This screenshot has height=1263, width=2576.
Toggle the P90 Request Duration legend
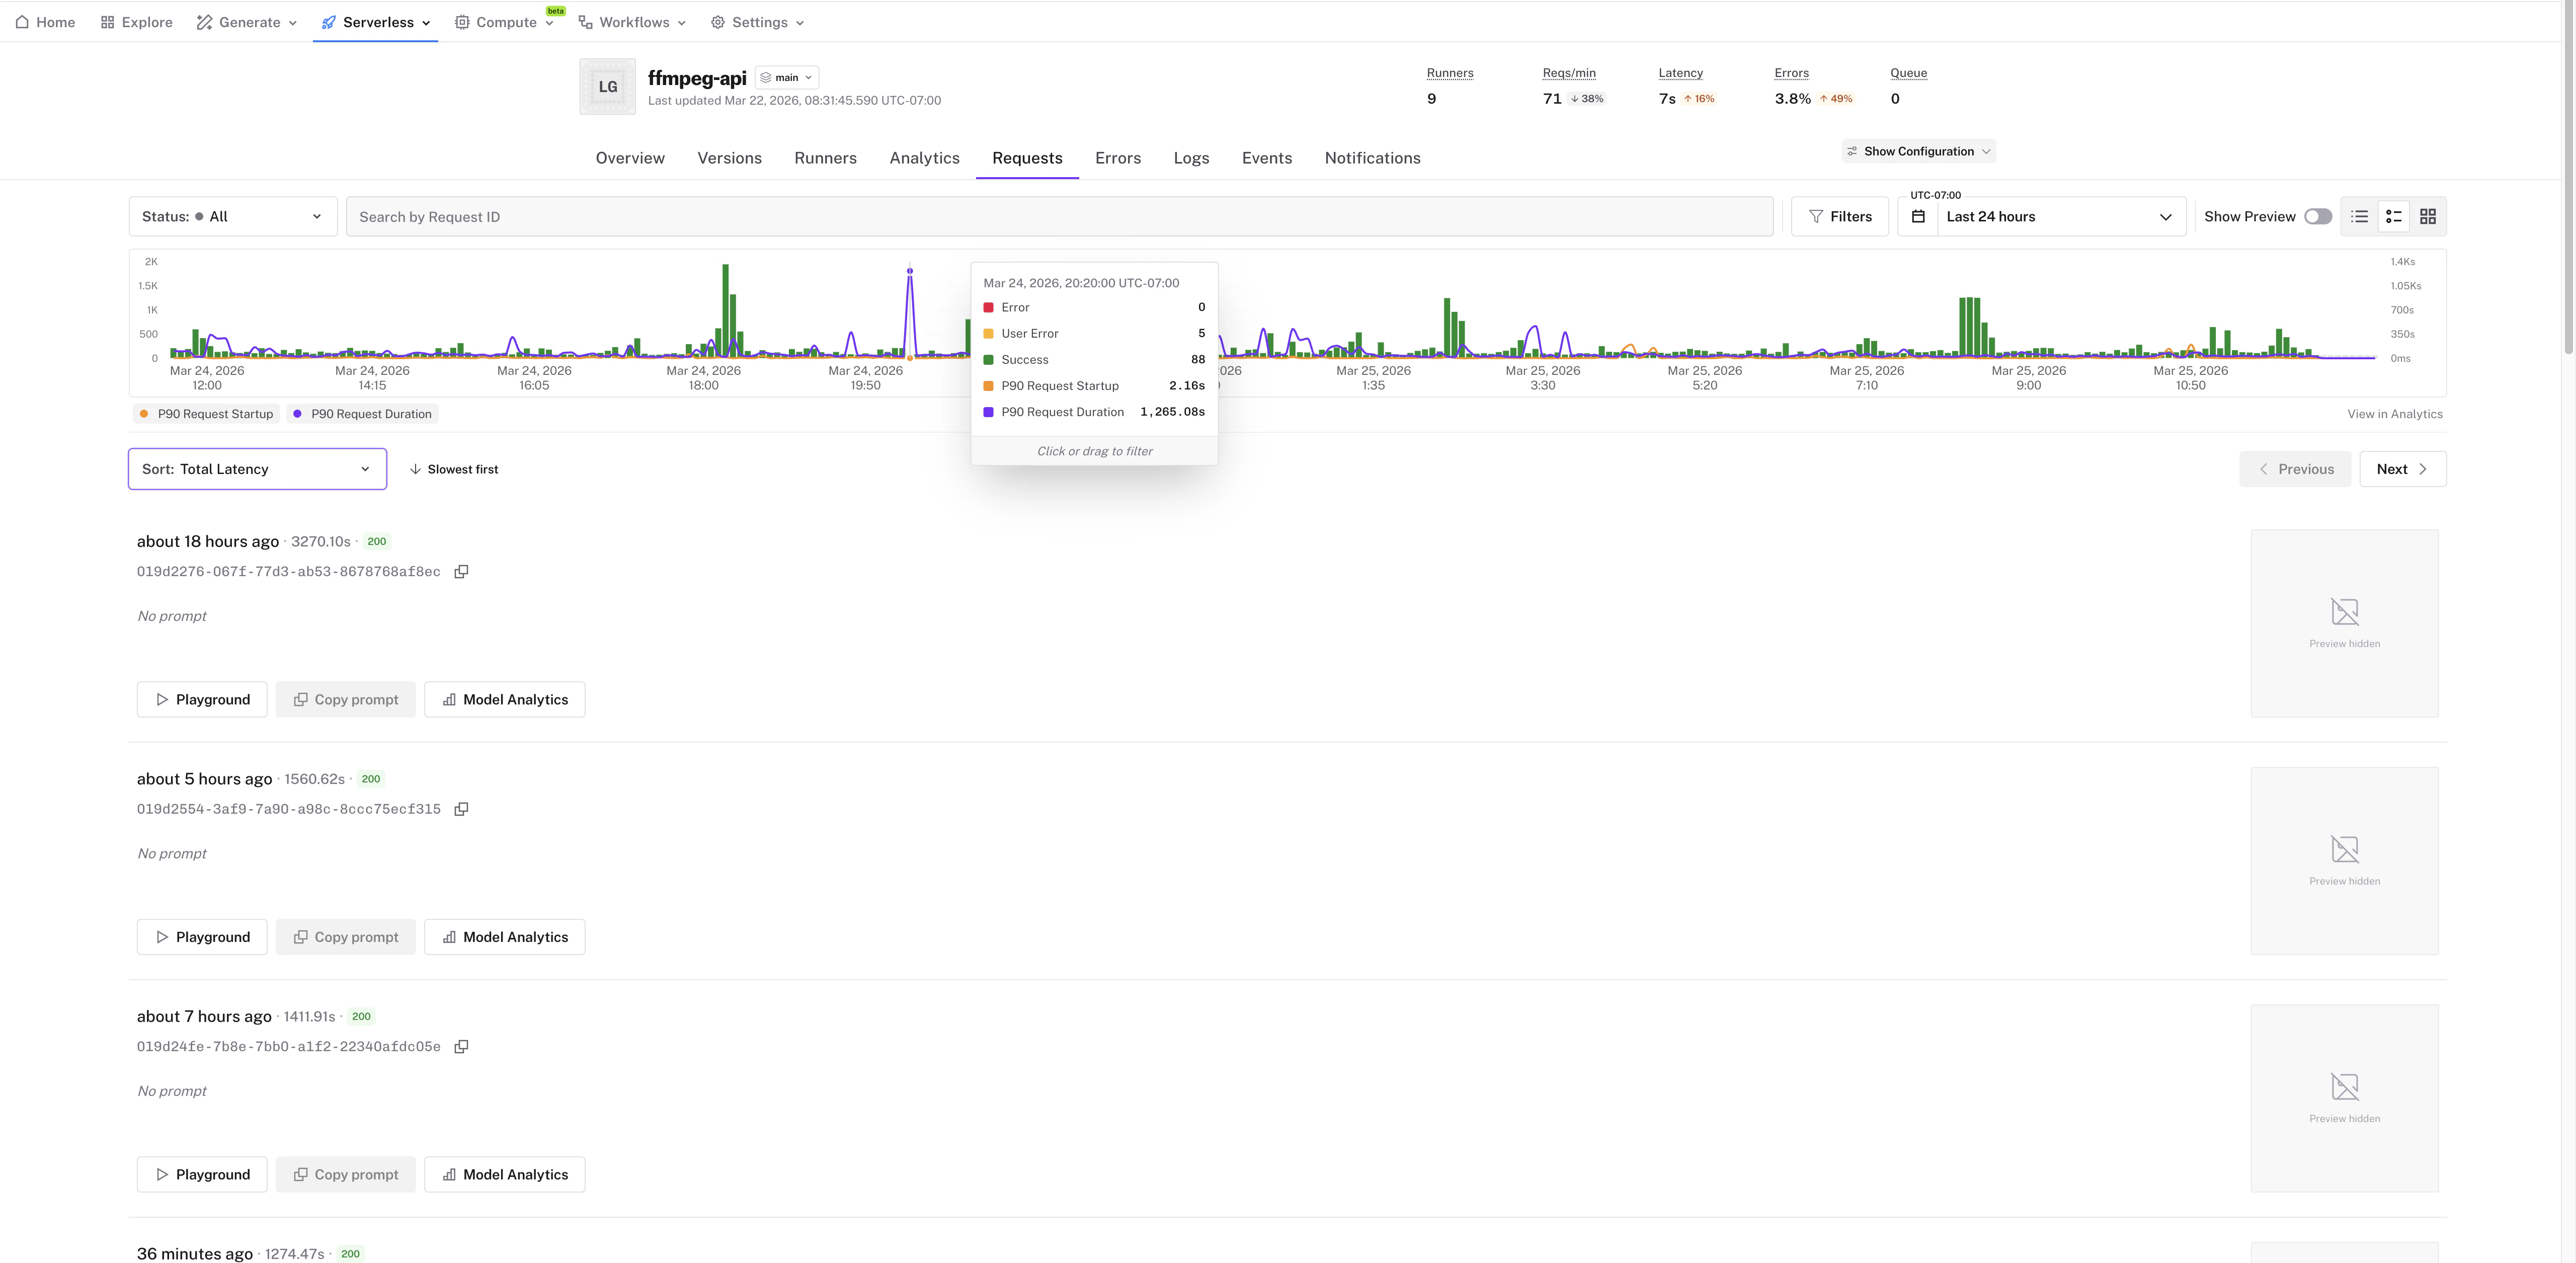point(362,413)
